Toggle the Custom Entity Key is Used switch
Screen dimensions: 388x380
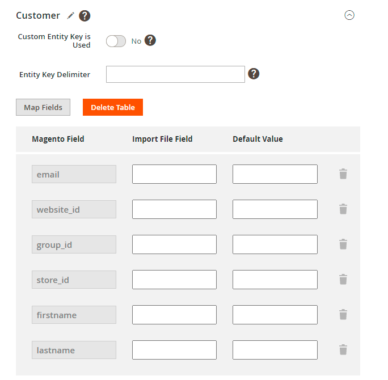pos(116,41)
